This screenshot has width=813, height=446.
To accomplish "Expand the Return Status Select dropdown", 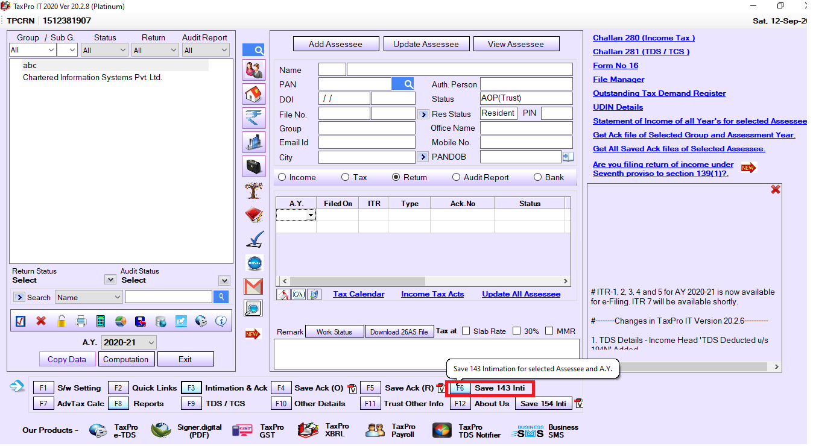I will (110, 280).
